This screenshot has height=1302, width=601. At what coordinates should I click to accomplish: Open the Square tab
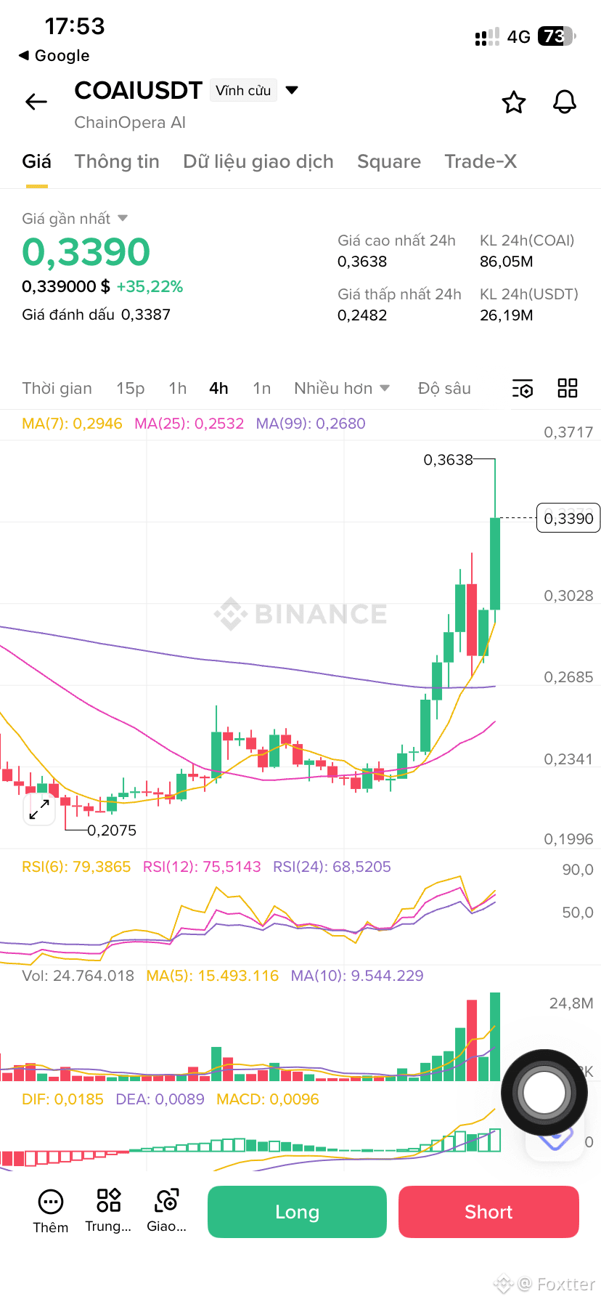[389, 161]
